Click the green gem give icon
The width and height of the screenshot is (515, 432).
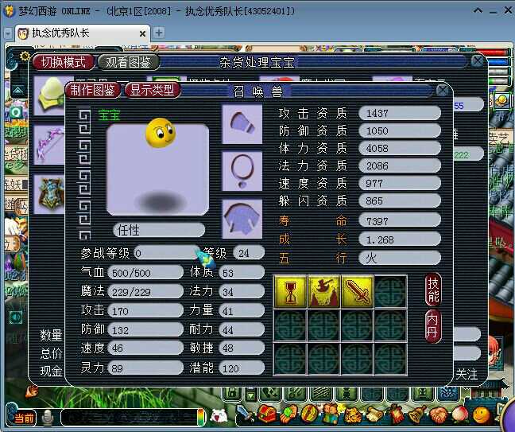[x=288, y=414]
